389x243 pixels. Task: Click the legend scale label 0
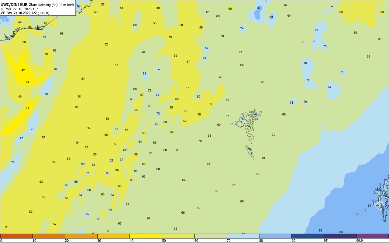click(1, 241)
